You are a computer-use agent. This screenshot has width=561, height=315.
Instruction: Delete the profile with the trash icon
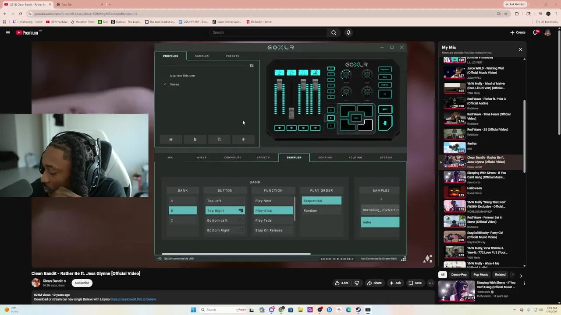point(243,139)
